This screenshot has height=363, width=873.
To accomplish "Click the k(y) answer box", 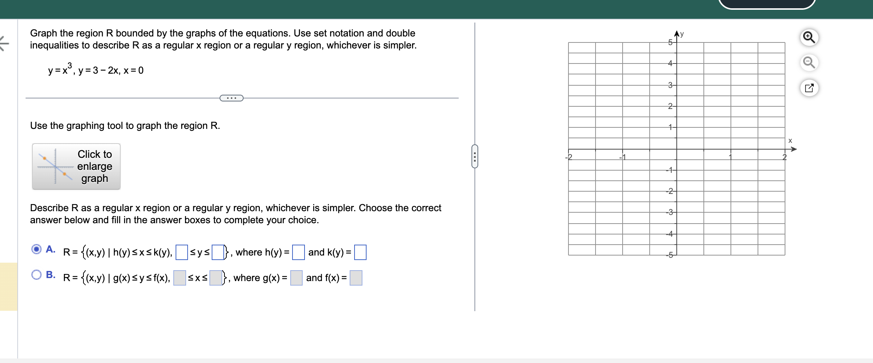I will 361,253.
